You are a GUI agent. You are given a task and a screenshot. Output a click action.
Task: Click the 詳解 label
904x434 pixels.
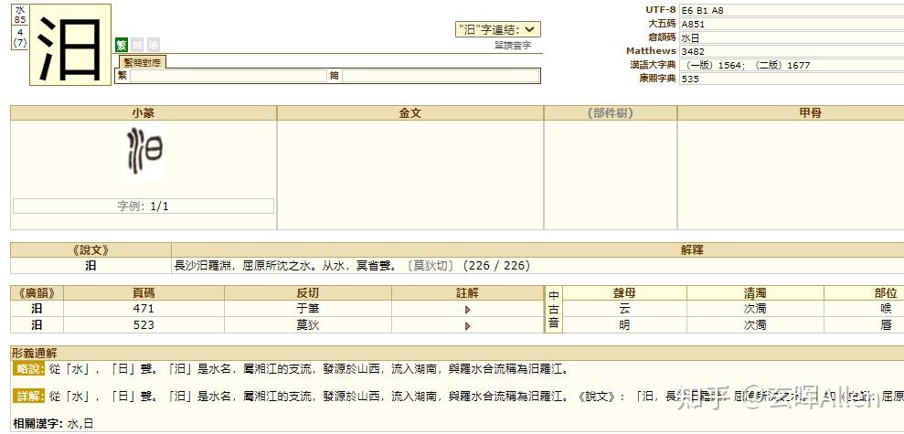click(29, 397)
